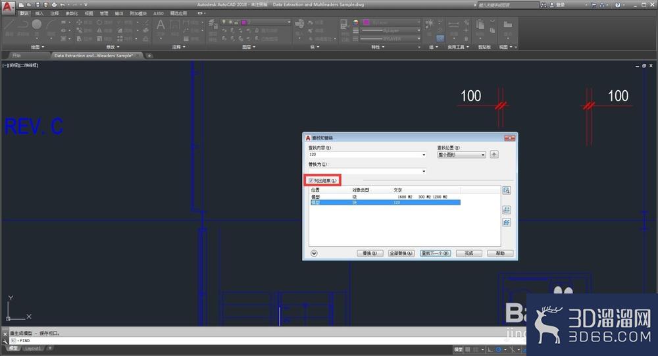Expand Find dialog more options chevron
This screenshot has height=356, width=658.
pyautogui.click(x=314, y=253)
